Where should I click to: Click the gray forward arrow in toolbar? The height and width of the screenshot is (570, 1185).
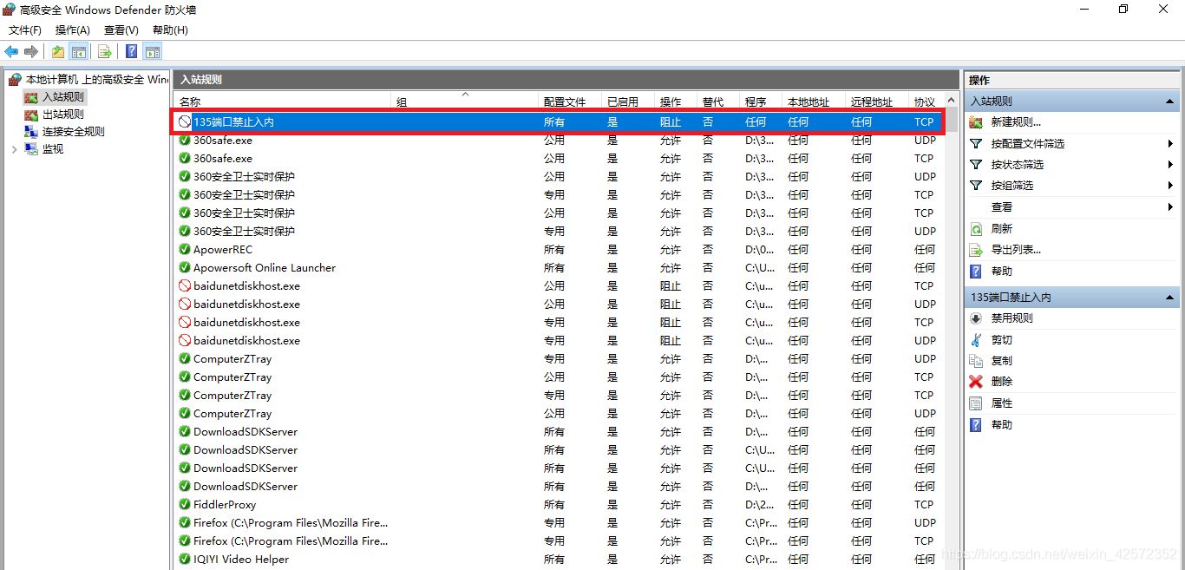click(31, 51)
